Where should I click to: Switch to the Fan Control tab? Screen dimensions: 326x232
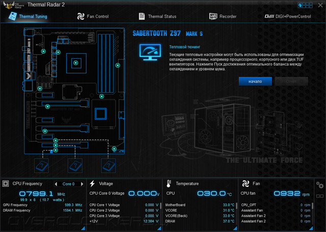click(x=93, y=16)
